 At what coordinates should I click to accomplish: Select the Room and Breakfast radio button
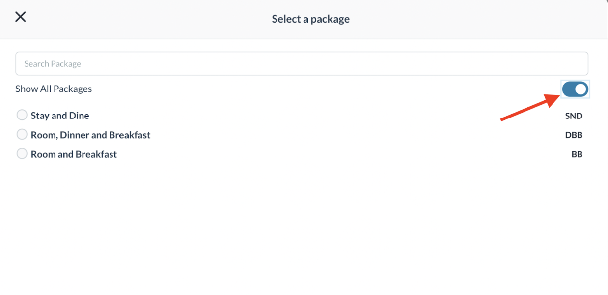coord(22,154)
